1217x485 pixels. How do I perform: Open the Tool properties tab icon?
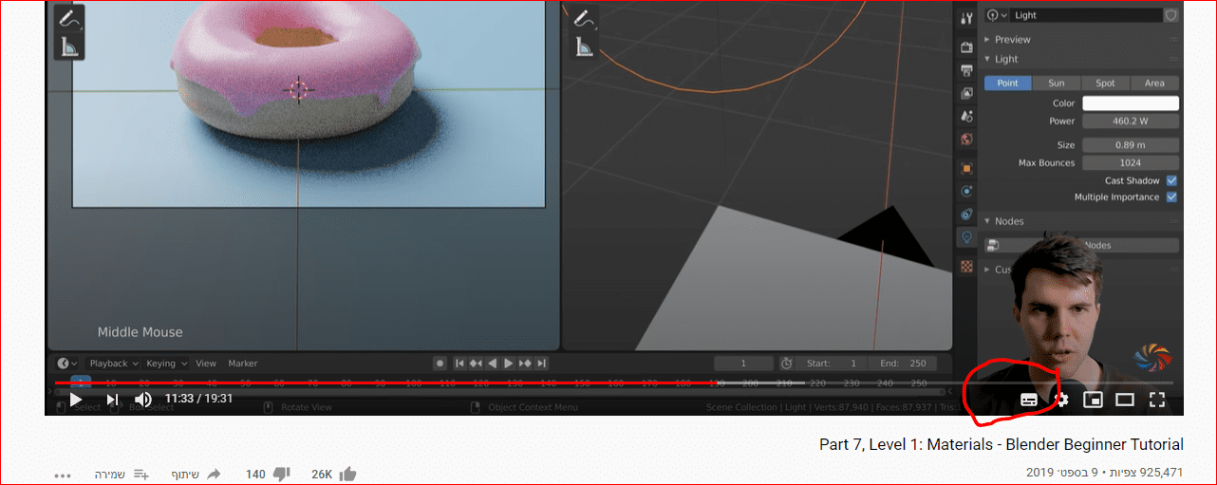(x=966, y=18)
